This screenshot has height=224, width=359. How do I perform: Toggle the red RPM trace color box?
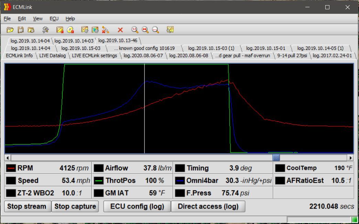pos(11,168)
